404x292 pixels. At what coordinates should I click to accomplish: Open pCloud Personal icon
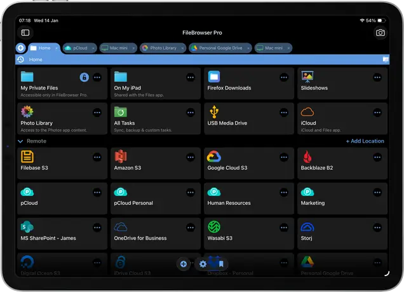[120, 192]
